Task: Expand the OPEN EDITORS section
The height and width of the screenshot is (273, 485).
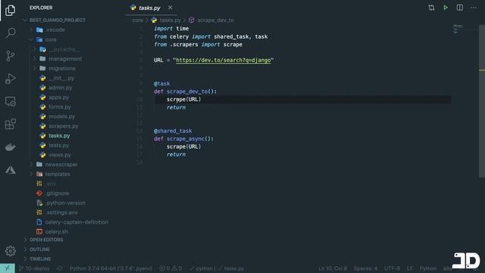Action: click(46, 240)
